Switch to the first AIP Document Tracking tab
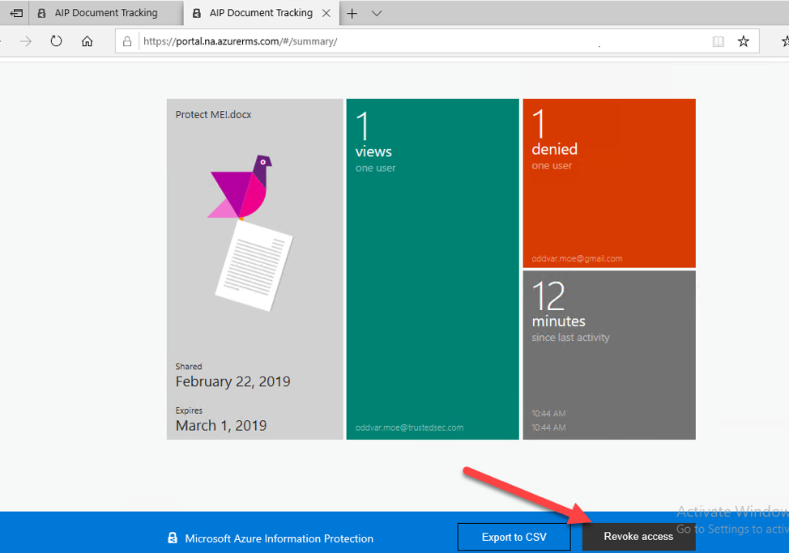Screen dimensions: 789x553 pos(105,13)
